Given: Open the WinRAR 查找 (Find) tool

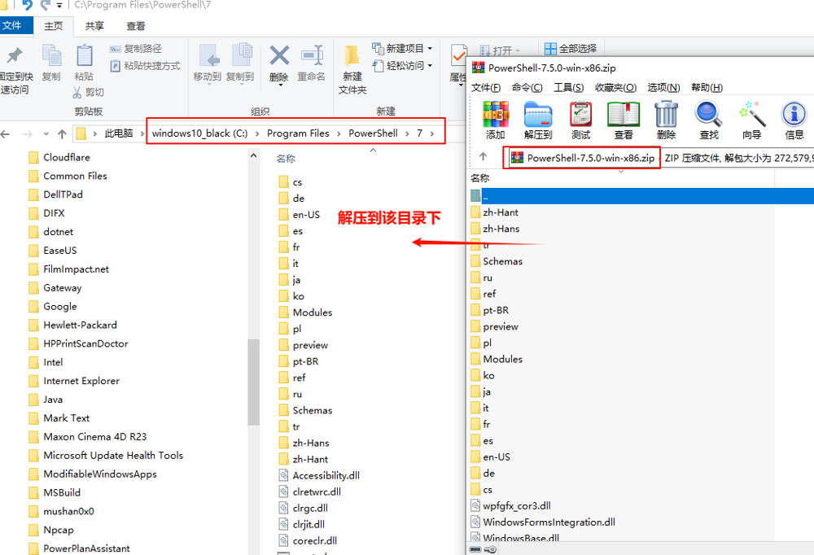Looking at the screenshot, I should point(708,120).
